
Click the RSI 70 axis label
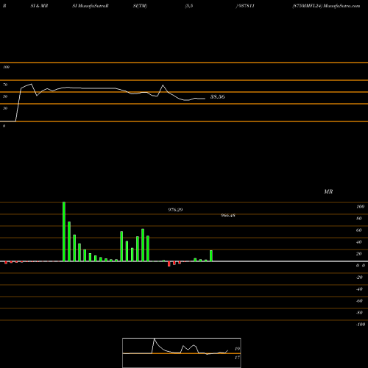point(5,85)
